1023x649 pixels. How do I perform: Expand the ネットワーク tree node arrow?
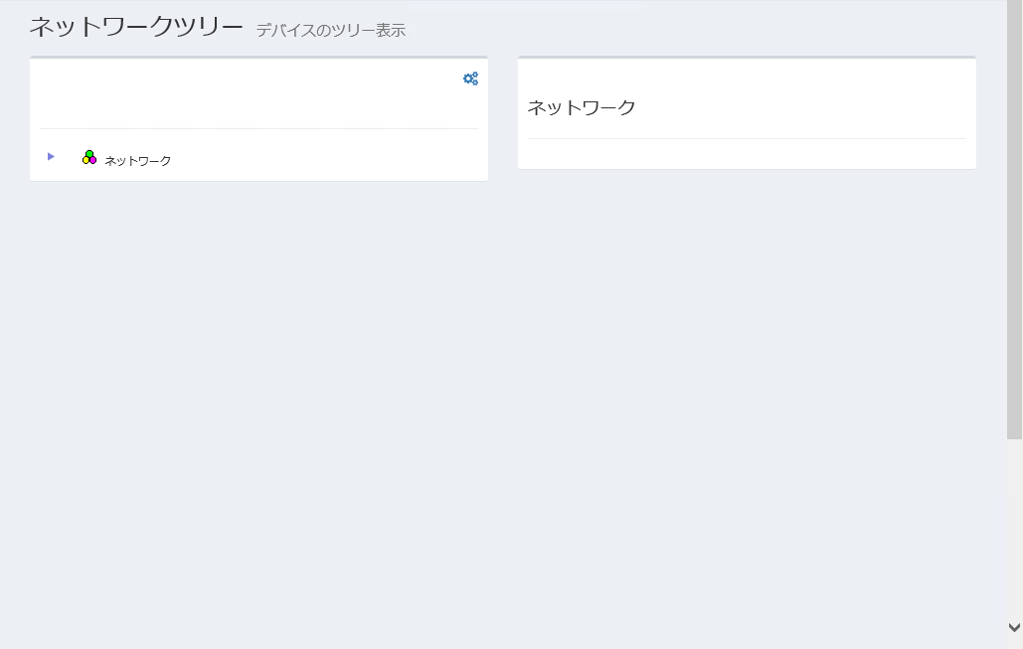coord(51,157)
